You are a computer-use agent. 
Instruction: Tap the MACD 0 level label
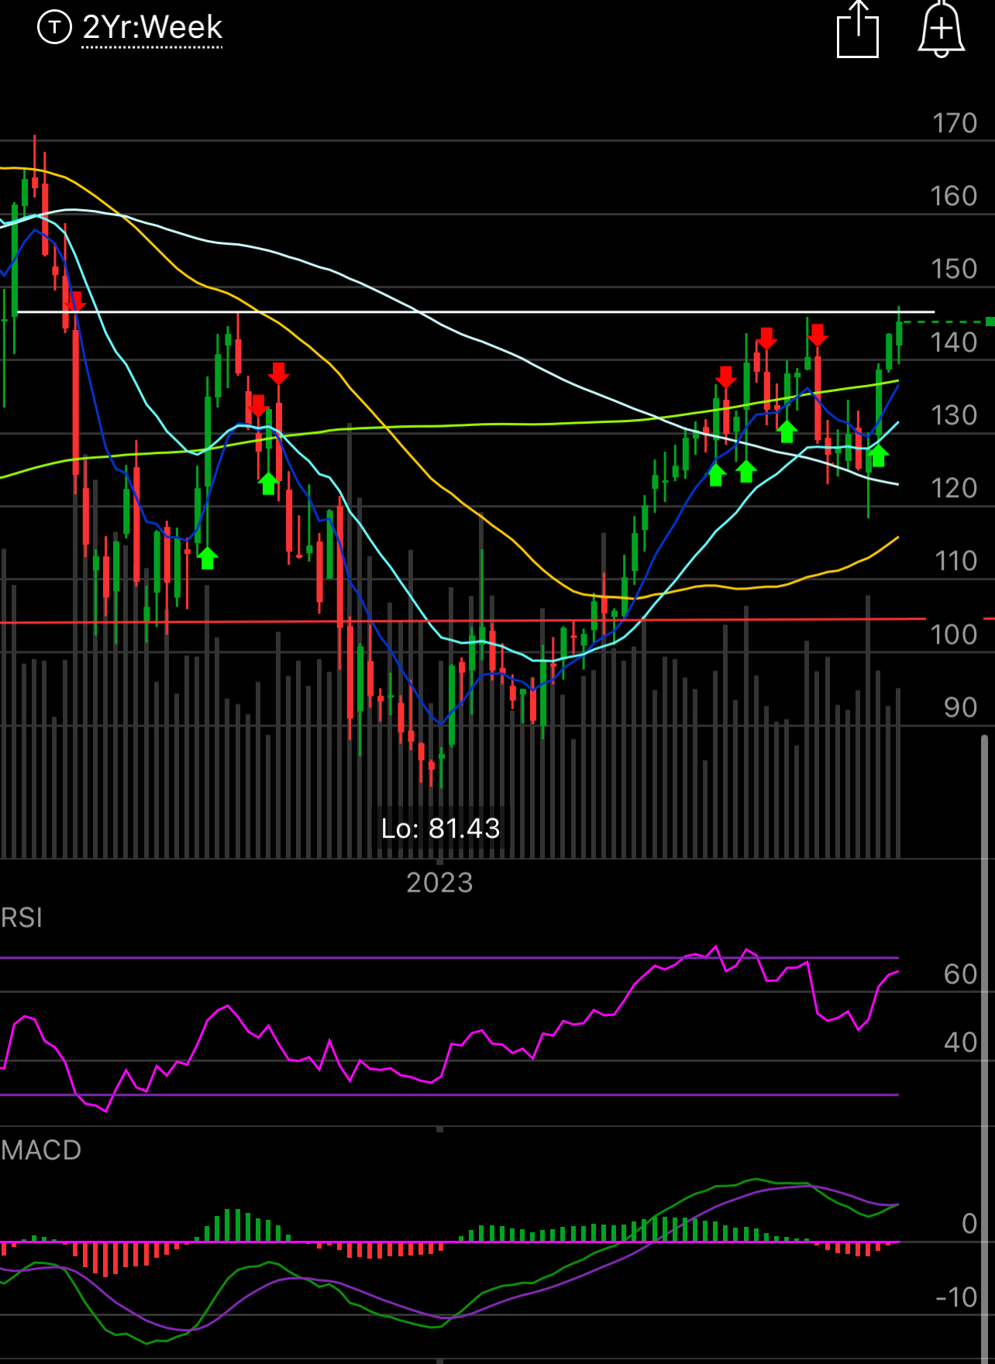pos(969,1224)
